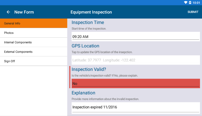
Task: Click the battery icon in status bar
Action: (190, 3)
